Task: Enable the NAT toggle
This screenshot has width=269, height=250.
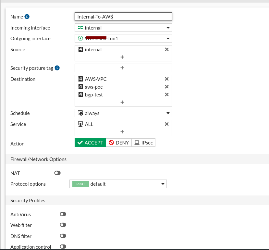Action: click(57, 173)
